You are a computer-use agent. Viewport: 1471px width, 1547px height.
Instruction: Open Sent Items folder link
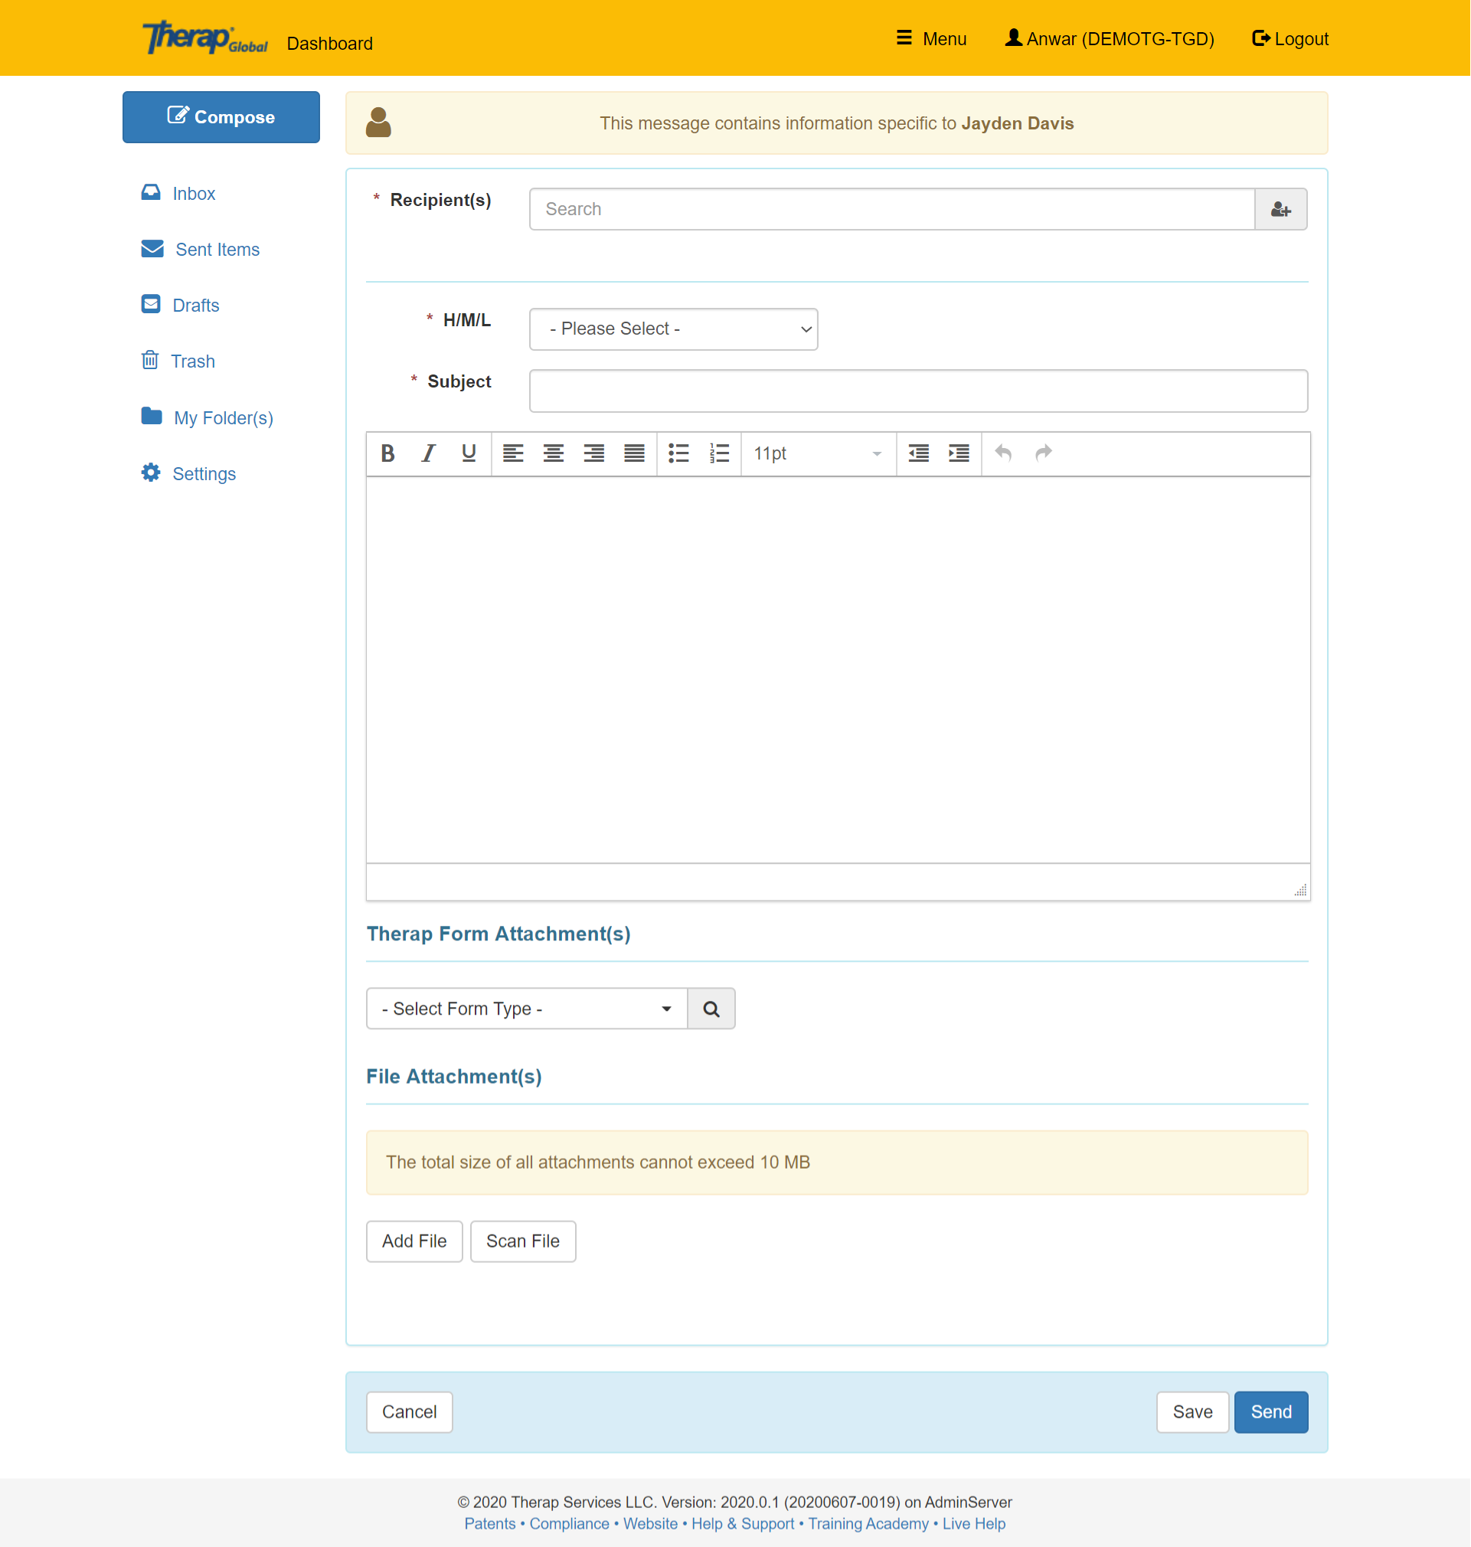pos(217,250)
